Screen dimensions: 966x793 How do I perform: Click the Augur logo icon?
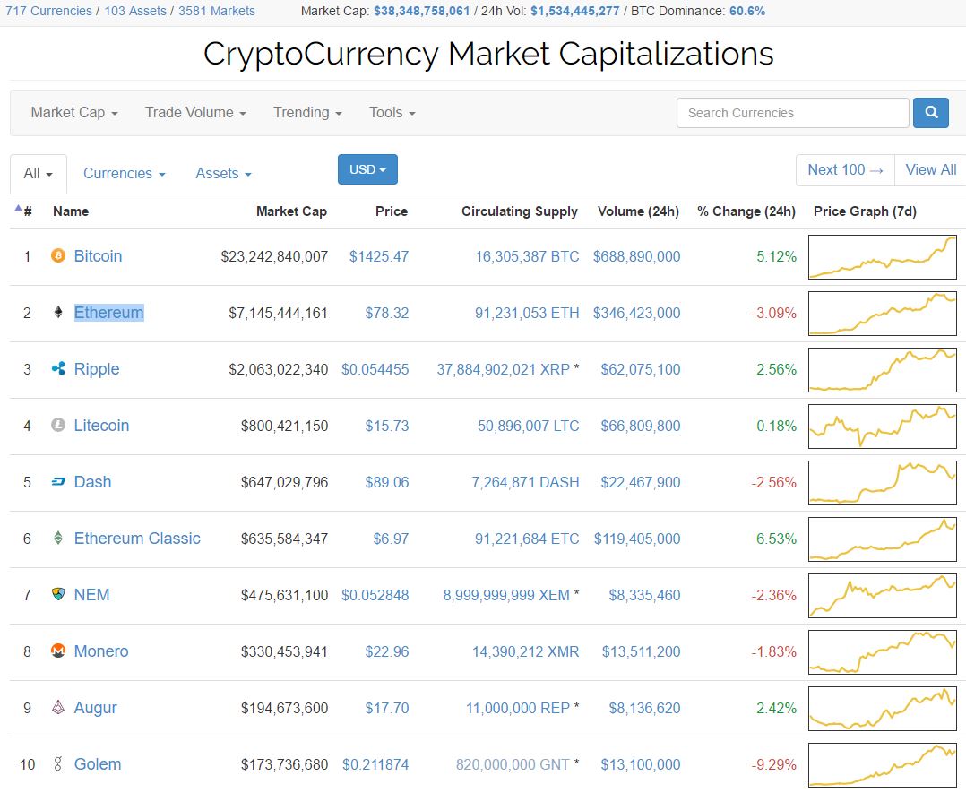[58, 708]
